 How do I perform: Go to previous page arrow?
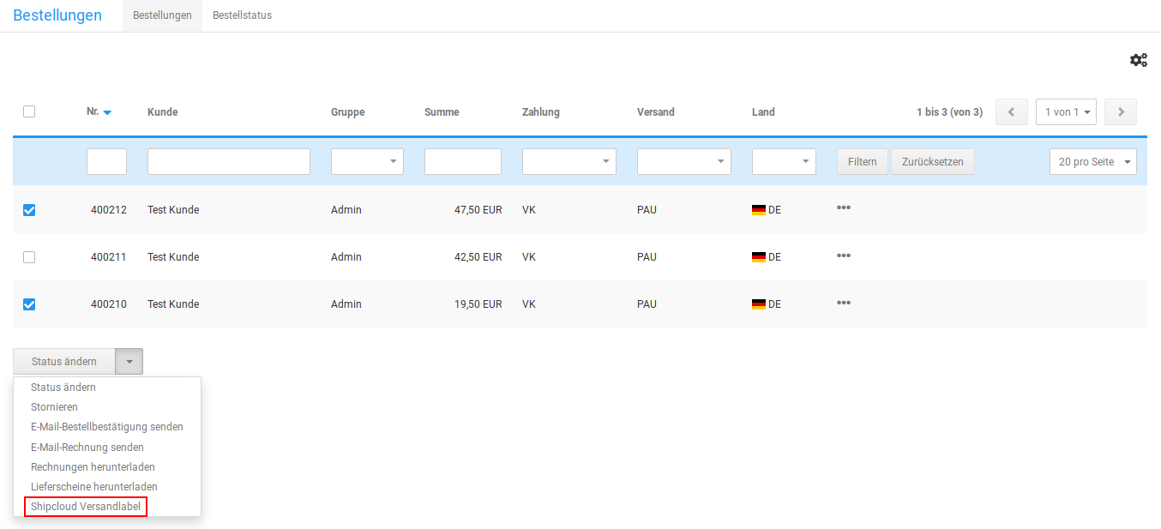(x=1011, y=112)
